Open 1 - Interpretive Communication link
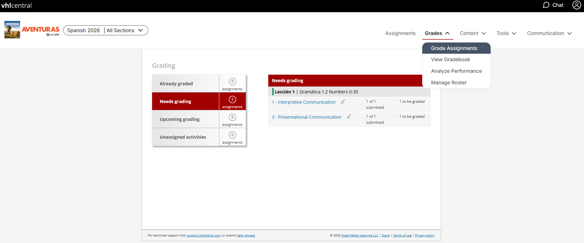The height and width of the screenshot is (243, 584). [304, 102]
